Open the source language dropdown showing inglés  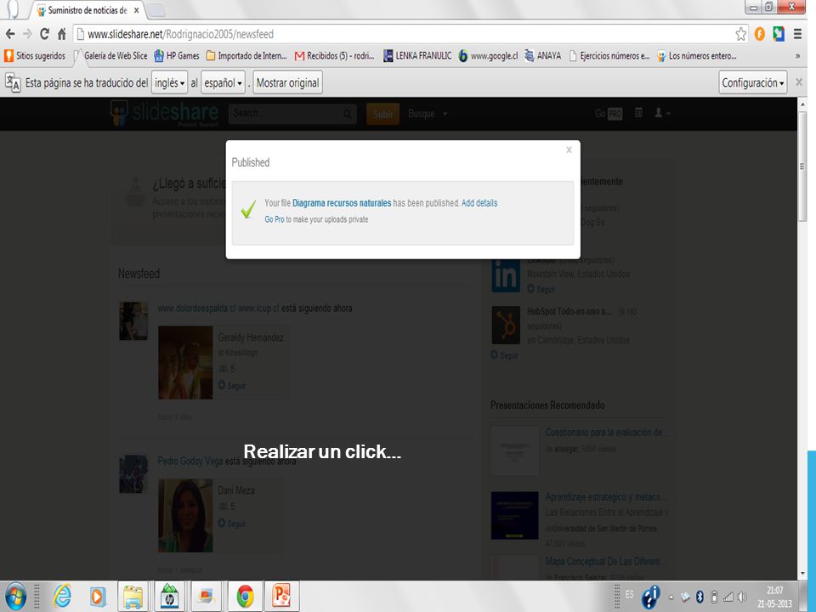tap(170, 82)
